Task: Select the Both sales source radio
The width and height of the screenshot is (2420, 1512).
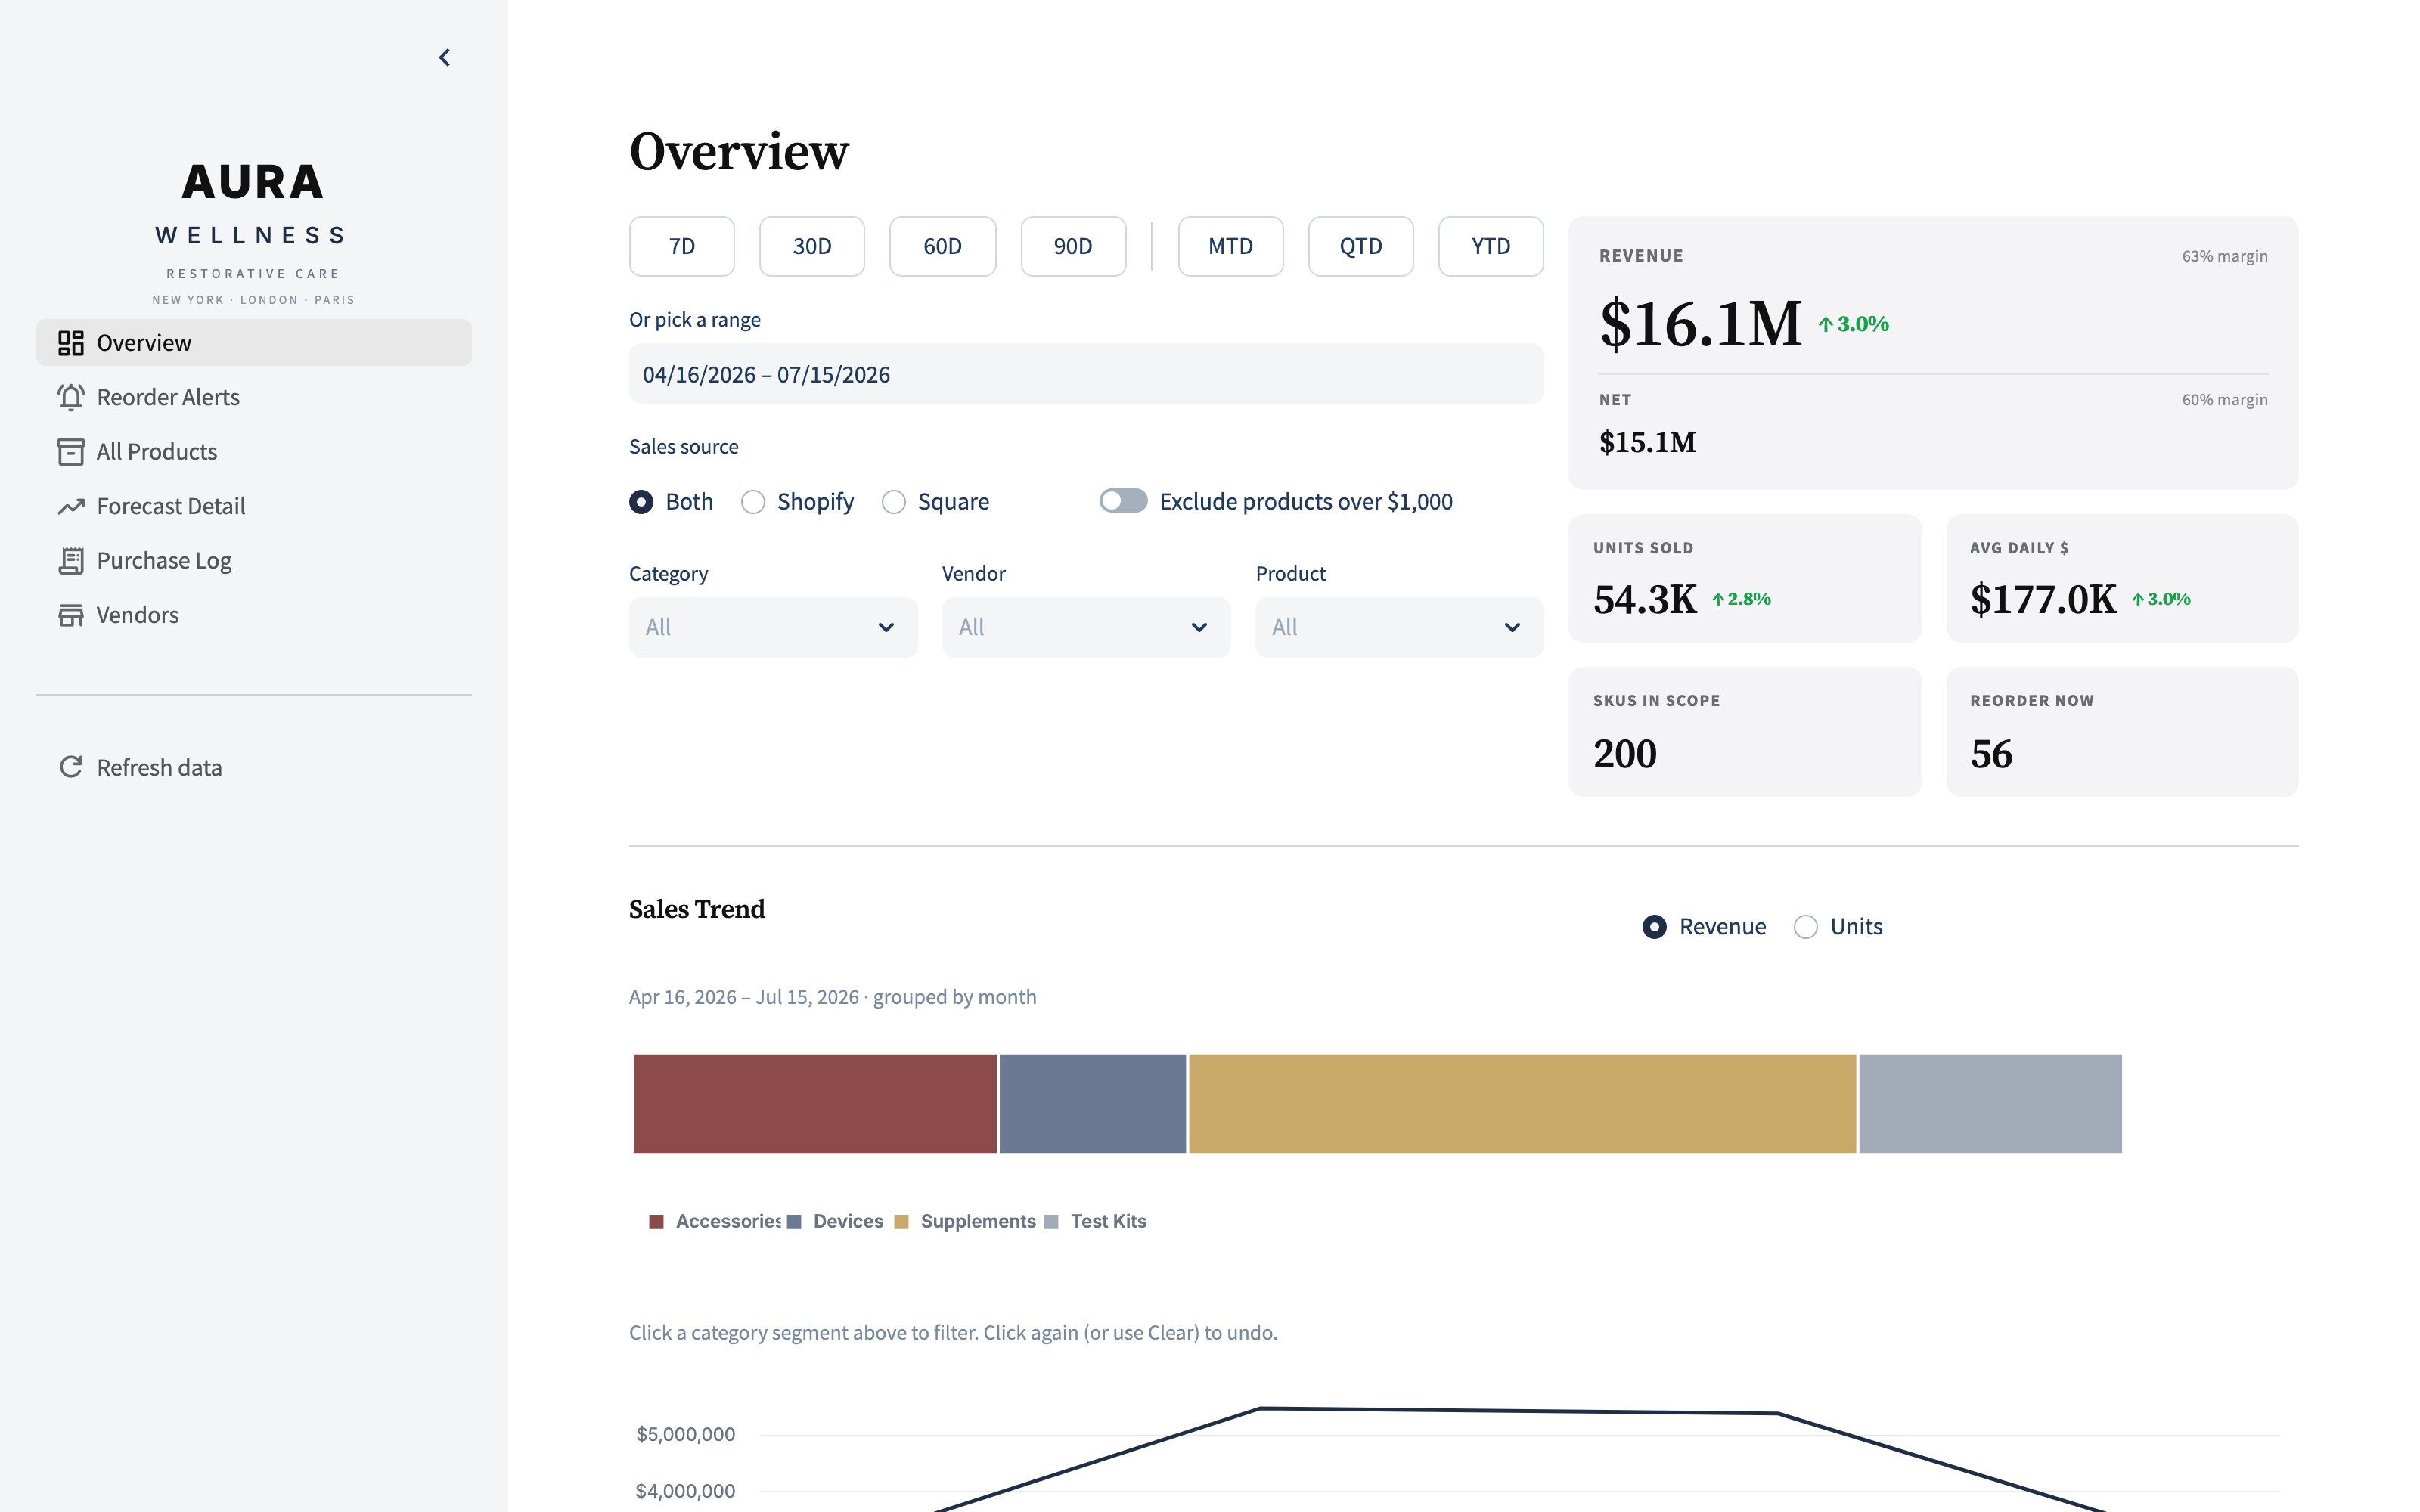Action: click(641, 502)
